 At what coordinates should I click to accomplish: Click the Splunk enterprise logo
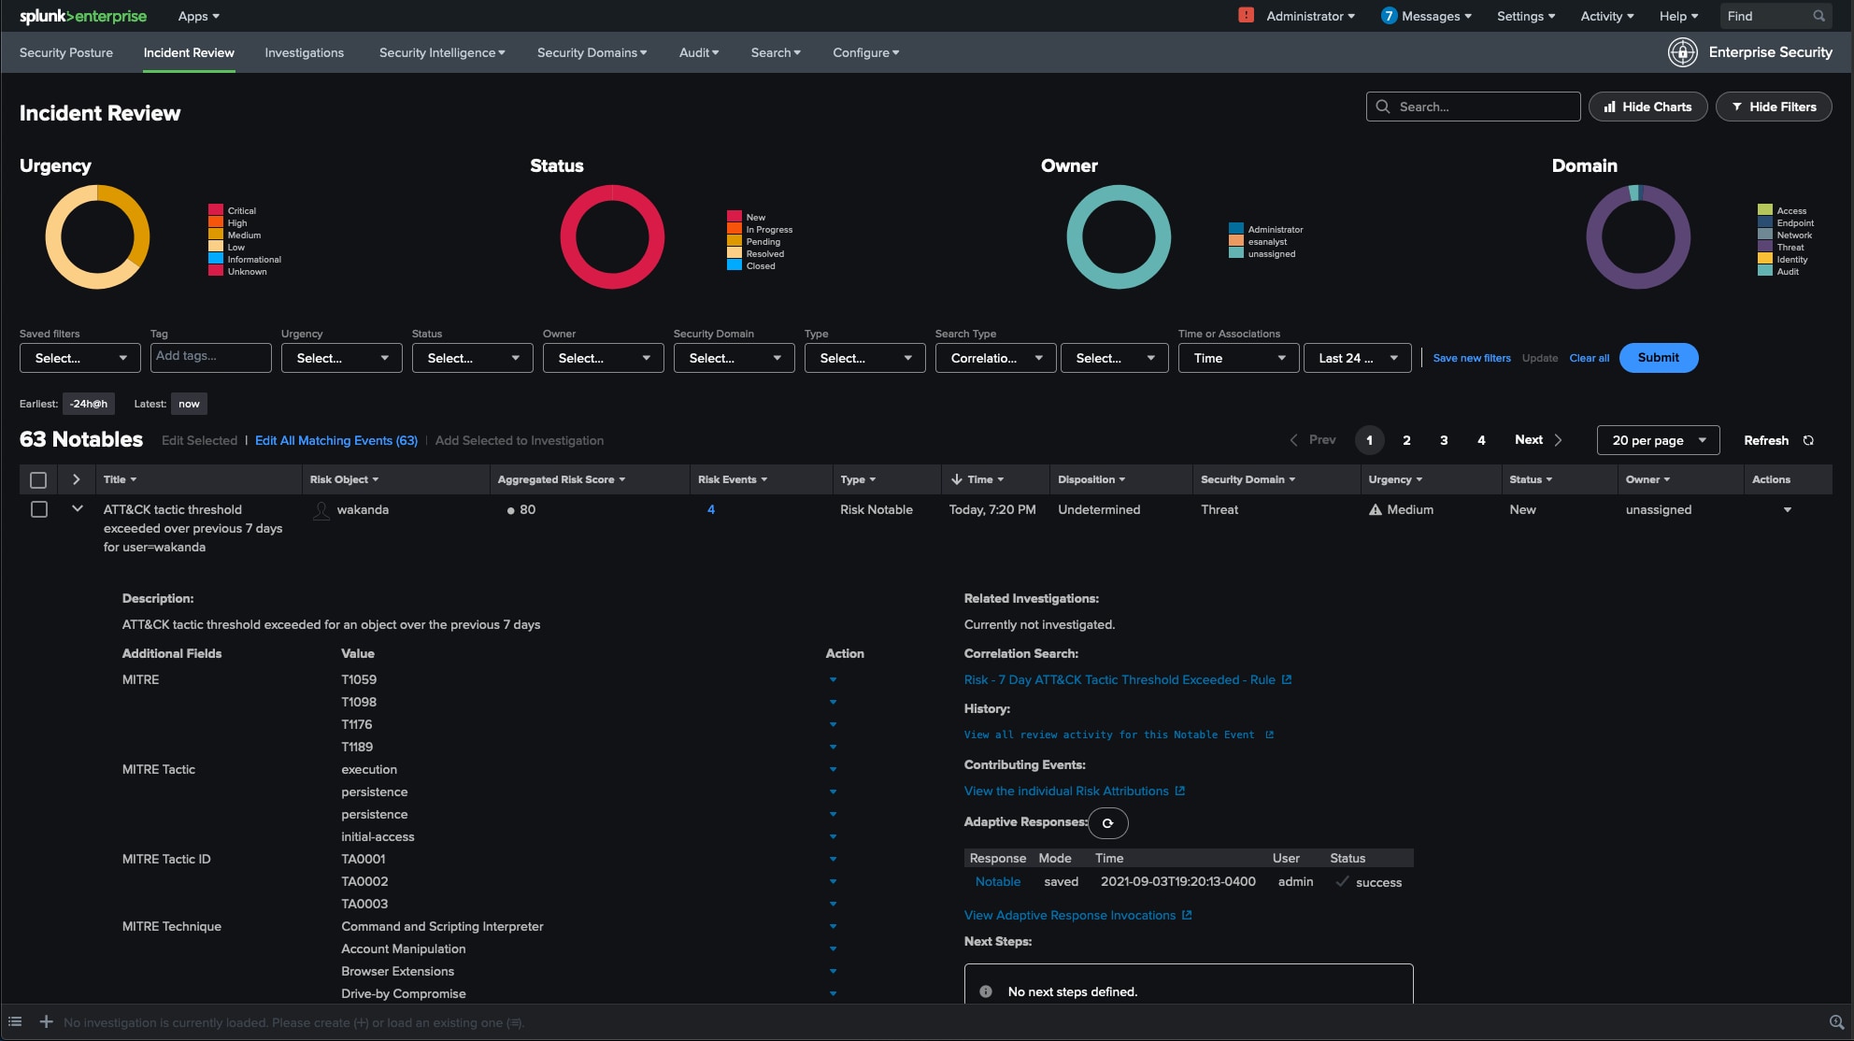pyautogui.click(x=82, y=16)
